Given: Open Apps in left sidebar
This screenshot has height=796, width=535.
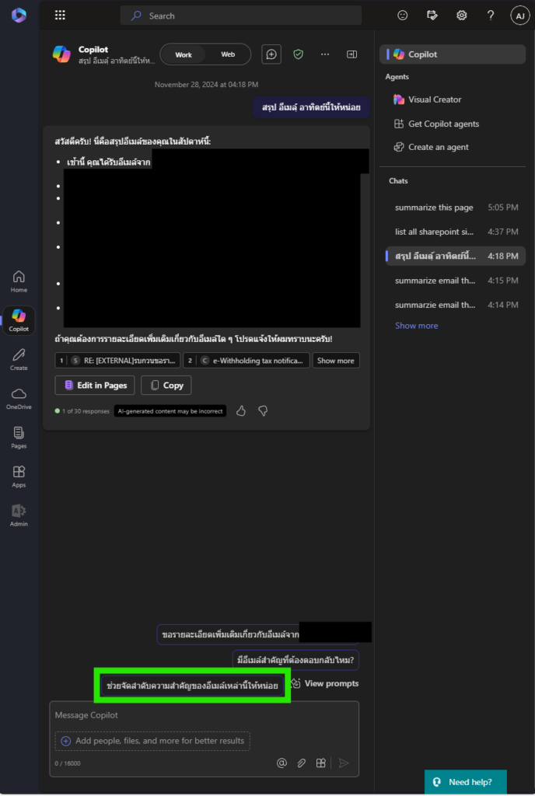Looking at the screenshot, I should (19, 477).
